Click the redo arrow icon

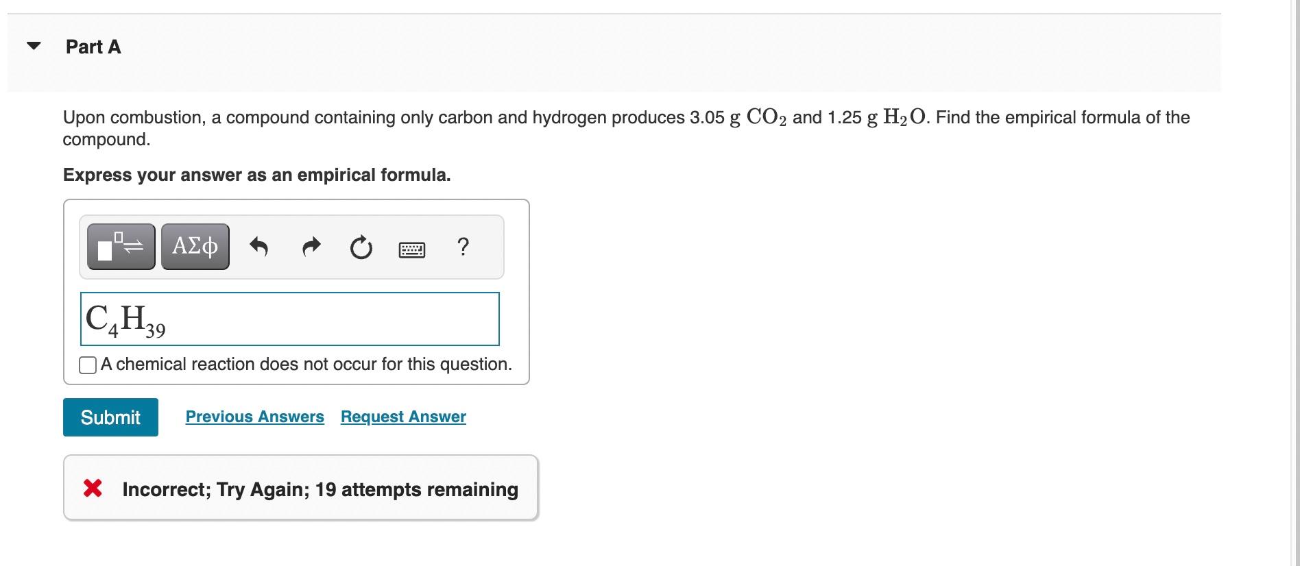click(x=311, y=247)
